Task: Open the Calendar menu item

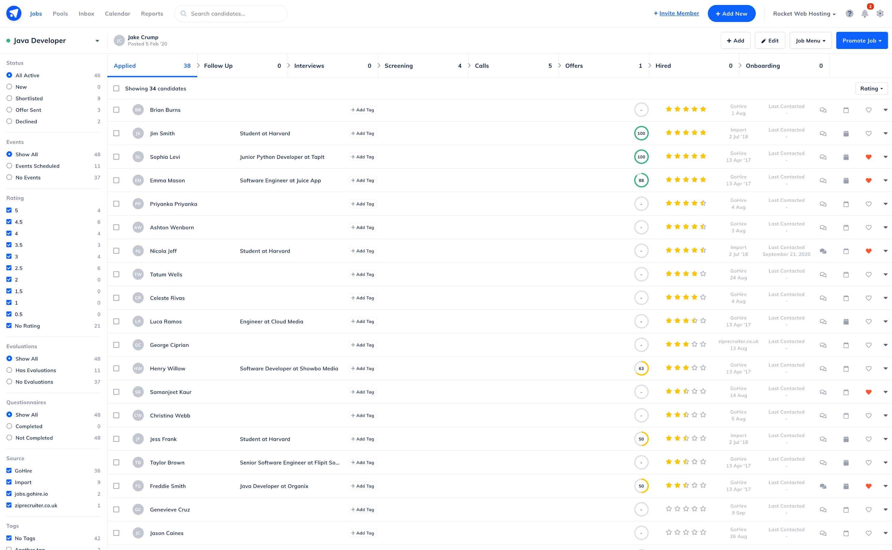Action: [117, 13]
